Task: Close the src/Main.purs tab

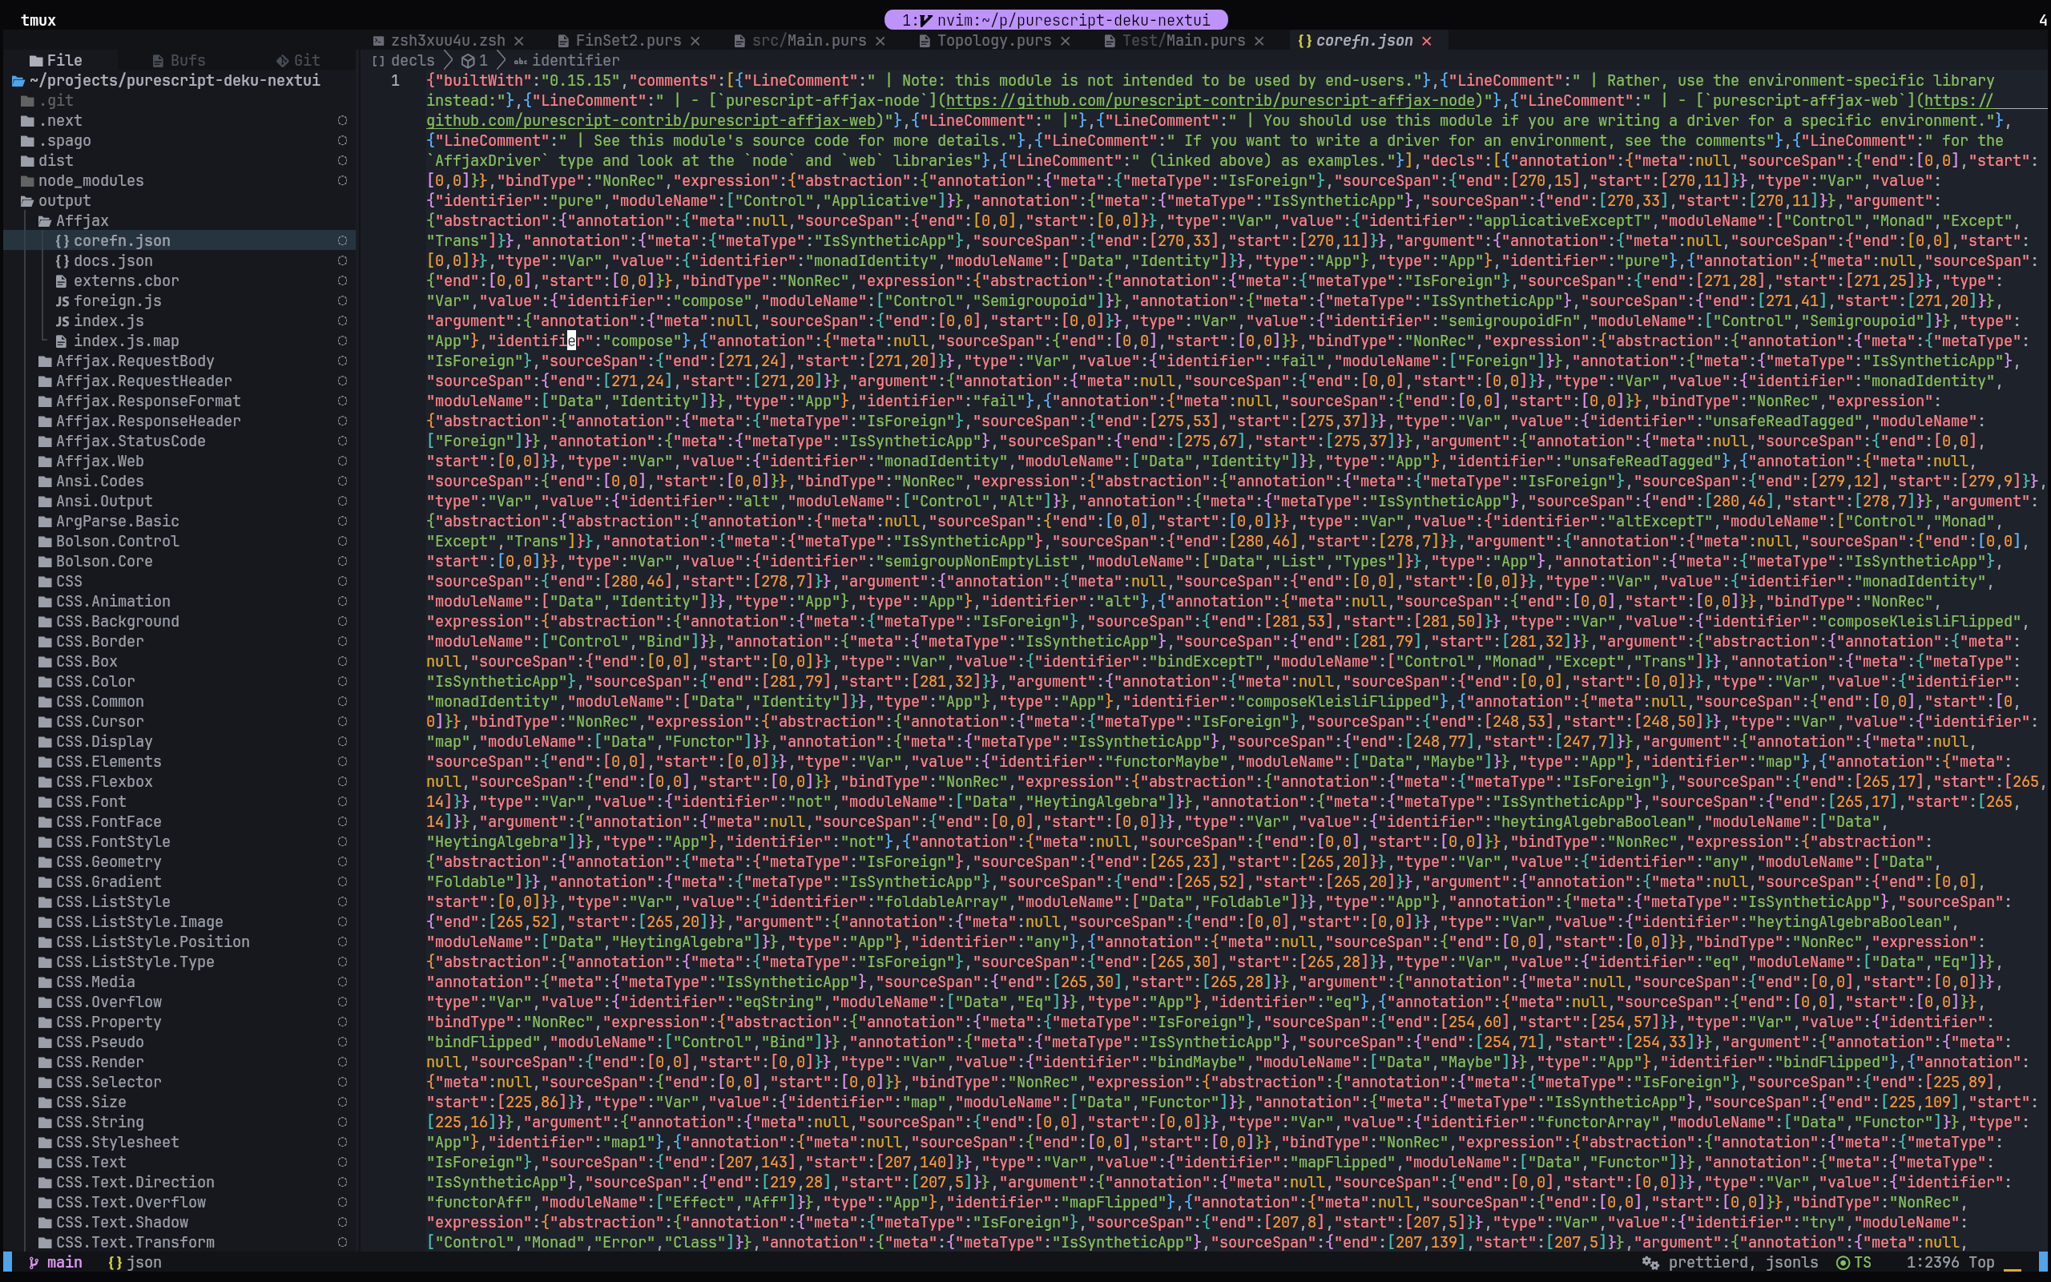Action: coord(880,41)
